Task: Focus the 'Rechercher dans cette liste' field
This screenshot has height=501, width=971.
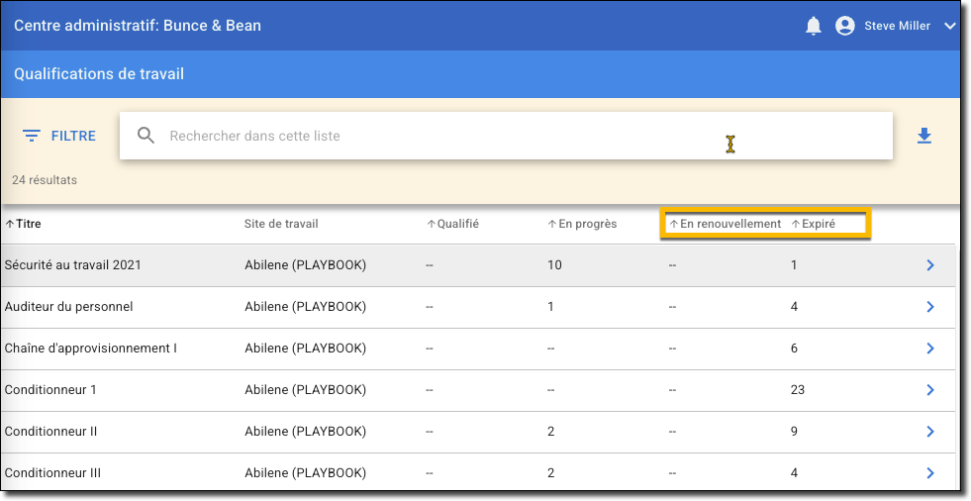Action: pyautogui.click(x=445, y=136)
